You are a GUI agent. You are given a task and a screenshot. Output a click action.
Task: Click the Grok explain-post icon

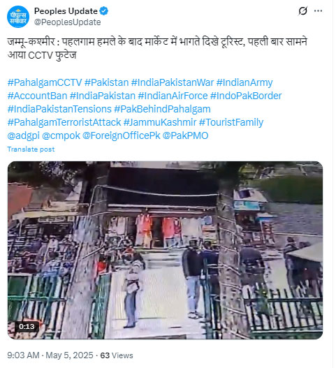click(303, 10)
